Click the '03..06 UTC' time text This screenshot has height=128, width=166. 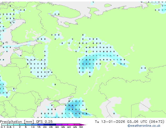click(x=137, y=122)
